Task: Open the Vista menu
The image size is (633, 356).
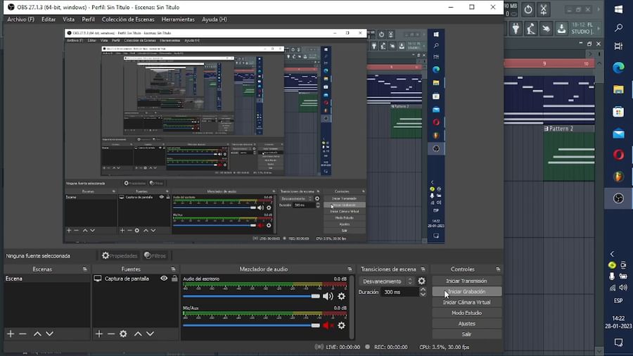Action: click(x=69, y=20)
